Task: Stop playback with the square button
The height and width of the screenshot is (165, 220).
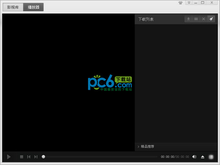Action: pyautogui.click(x=22, y=157)
